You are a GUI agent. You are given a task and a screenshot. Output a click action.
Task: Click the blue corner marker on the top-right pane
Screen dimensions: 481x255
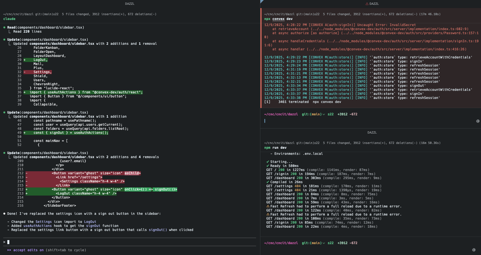(x=262, y=1)
